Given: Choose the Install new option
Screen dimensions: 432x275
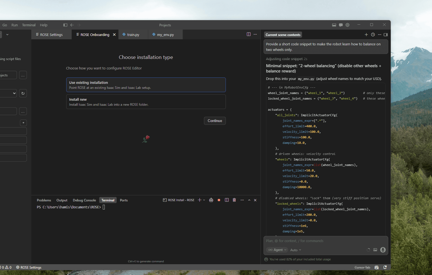Looking at the screenshot, I should (x=146, y=102).
